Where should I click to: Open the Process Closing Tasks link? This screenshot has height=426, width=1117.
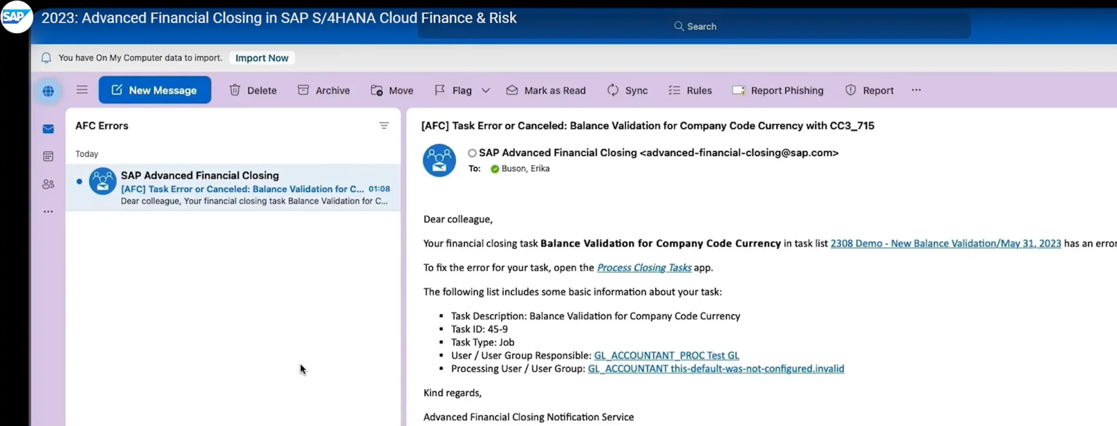(x=644, y=268)
